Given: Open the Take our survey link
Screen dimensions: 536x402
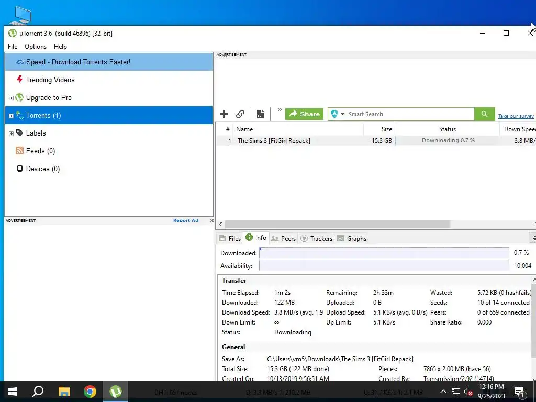Looking at the screenshot, I should point(516,116).
